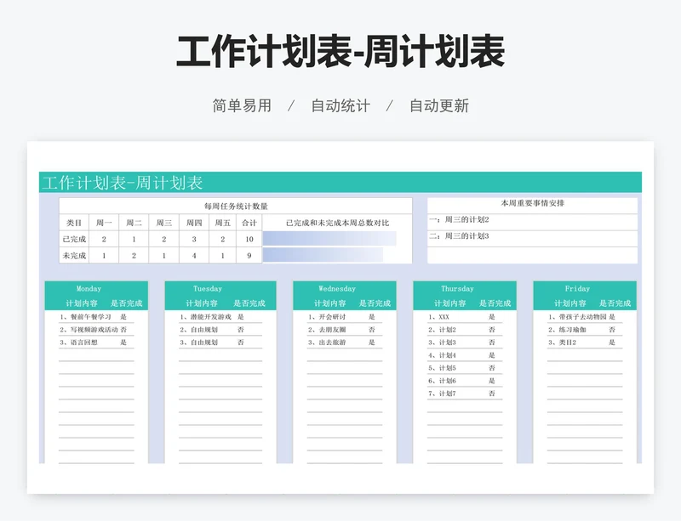Select Friday task 3、类目2
The image size is (681, 521).
click(562, 343)
